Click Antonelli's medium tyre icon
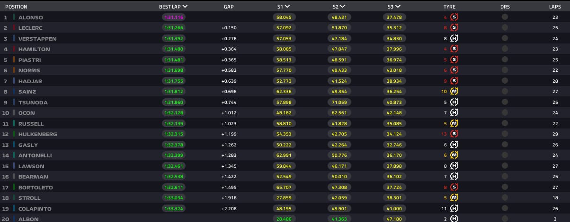 click(x=454, y=155)
